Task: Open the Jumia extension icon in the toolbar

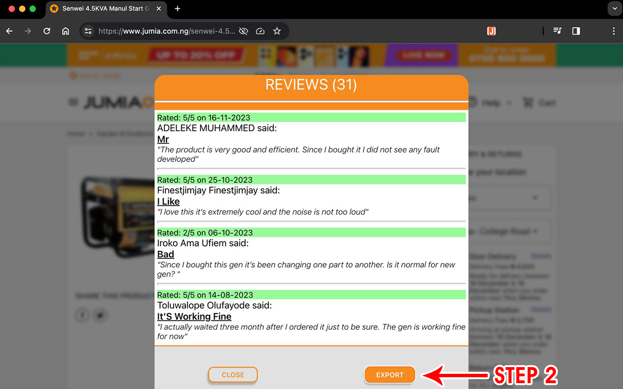Action: point(491,31)
